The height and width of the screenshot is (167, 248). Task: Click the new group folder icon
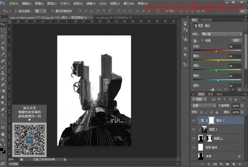pyautogui.click(x=228, y=164)
